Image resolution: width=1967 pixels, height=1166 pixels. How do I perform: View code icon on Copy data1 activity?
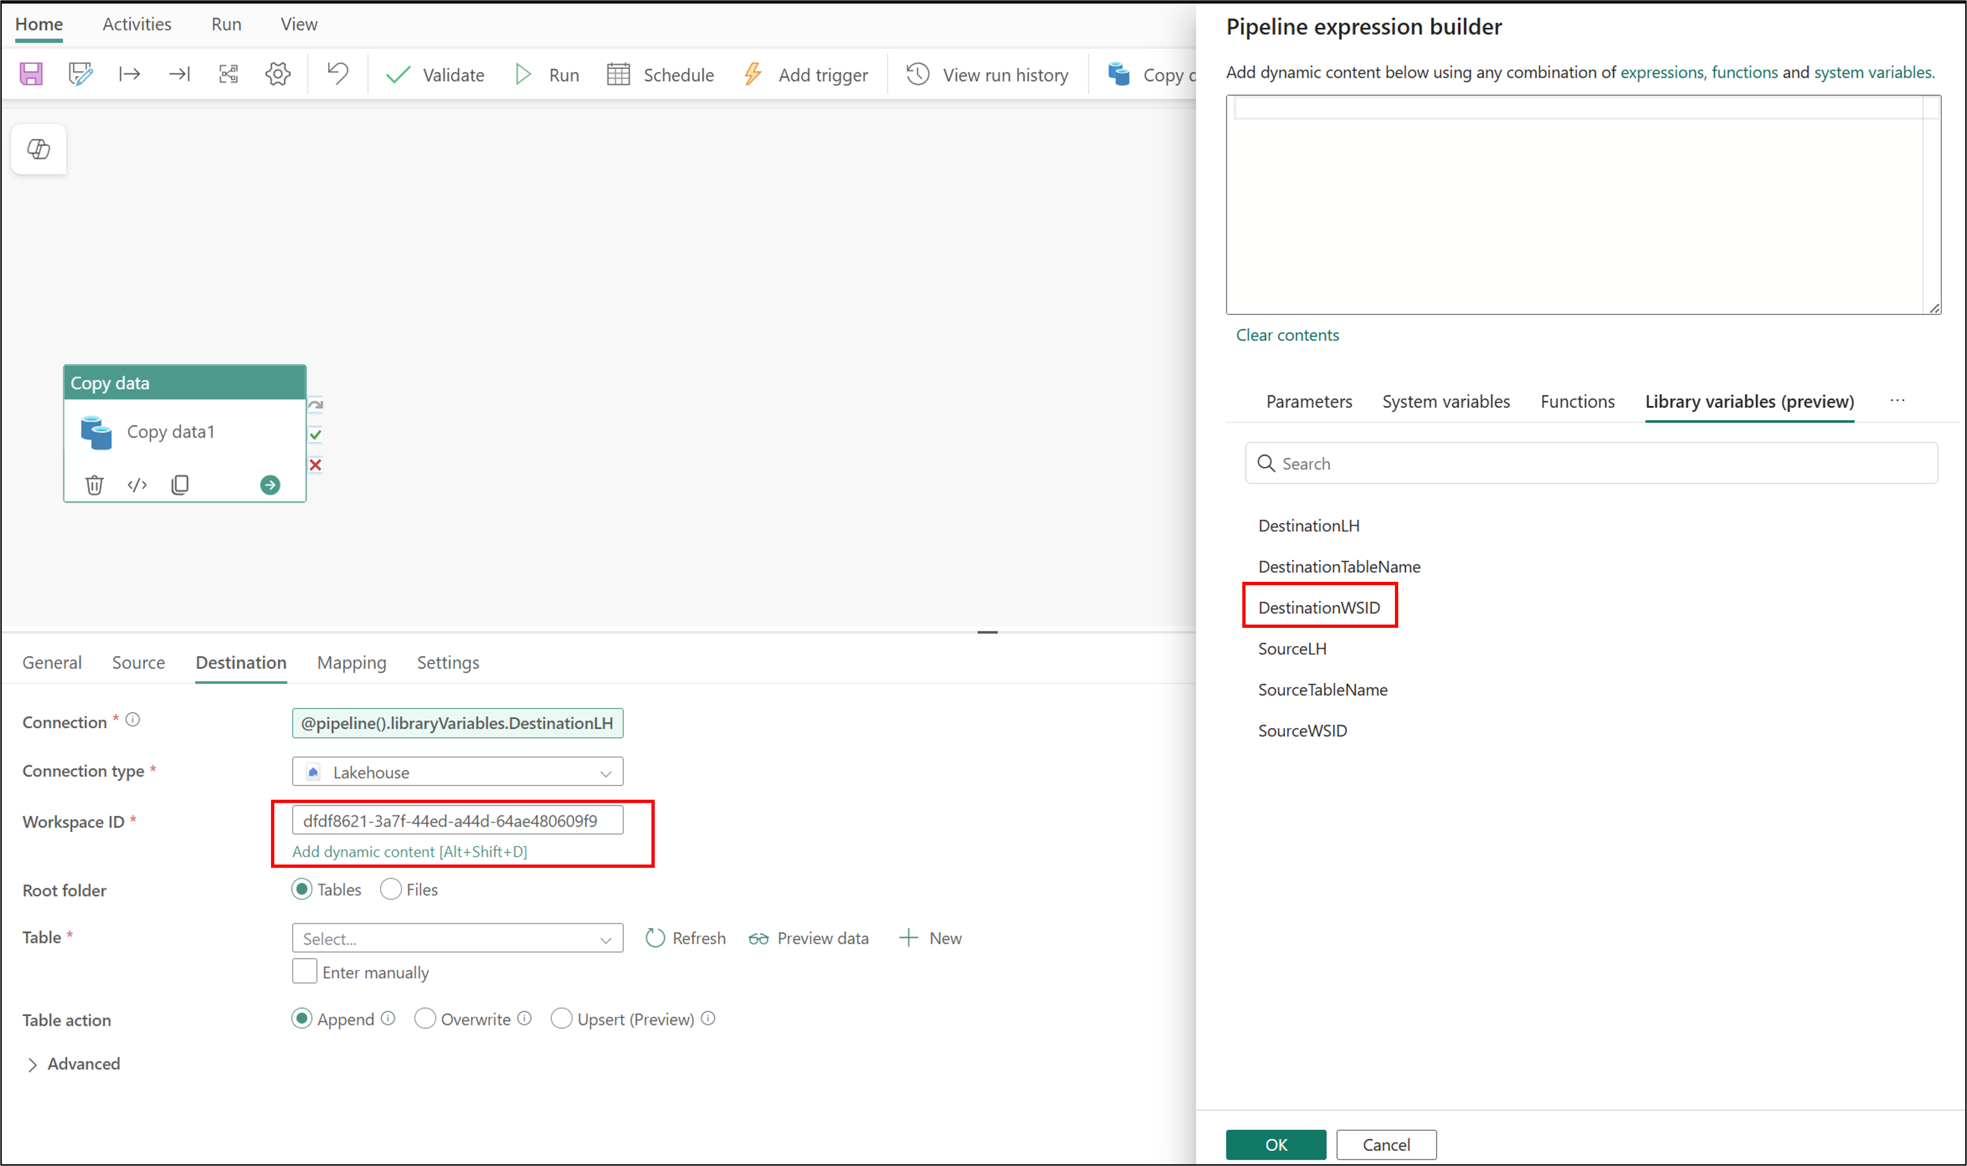137,485
